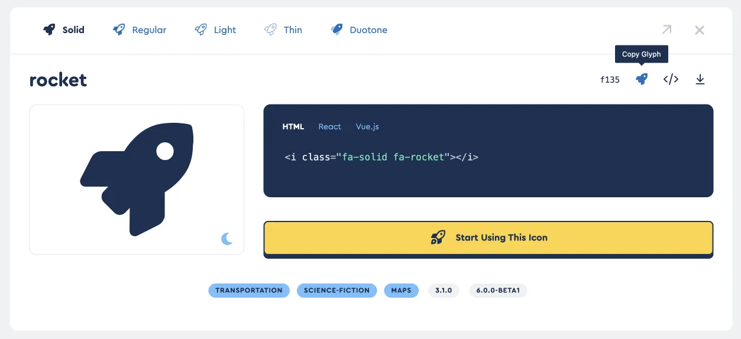Click the expand arrow icon at top right
The width and height of the screenshot is (741, 339).
pyautogui.click(x=666, y=30)
